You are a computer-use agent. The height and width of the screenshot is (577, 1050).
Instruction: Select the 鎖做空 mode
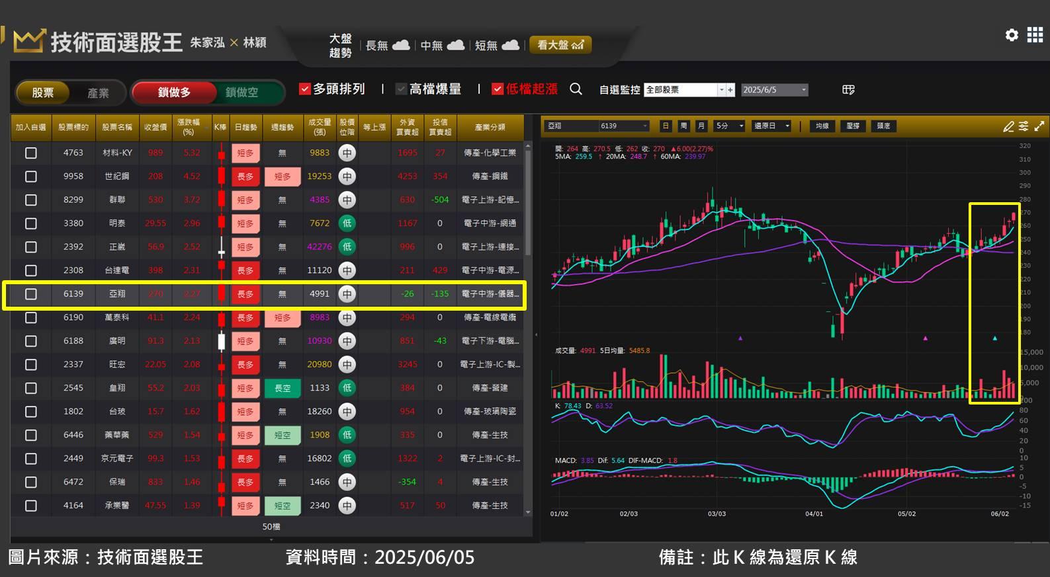point(242,93)
